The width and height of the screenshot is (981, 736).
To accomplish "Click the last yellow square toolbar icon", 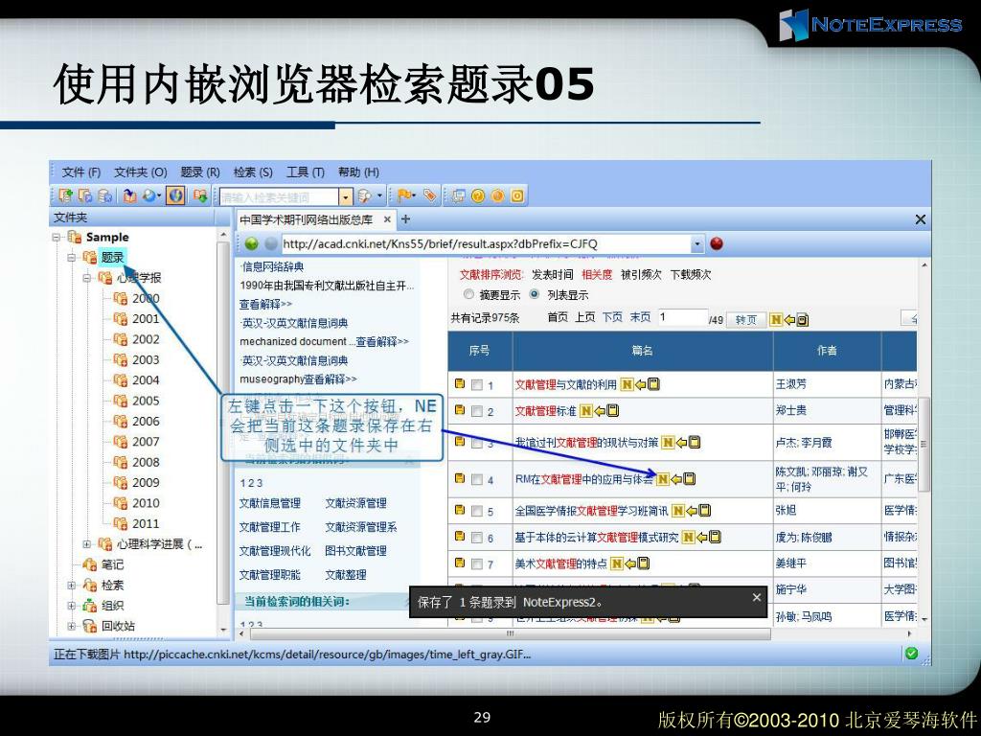I will [x=517, y=195].
